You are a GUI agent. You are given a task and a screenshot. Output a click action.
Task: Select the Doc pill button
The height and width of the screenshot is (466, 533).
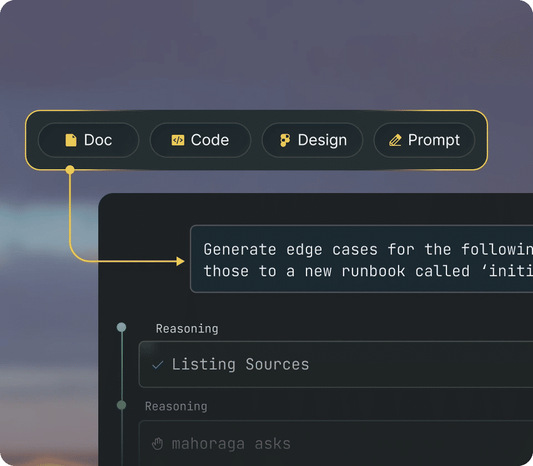88,140
